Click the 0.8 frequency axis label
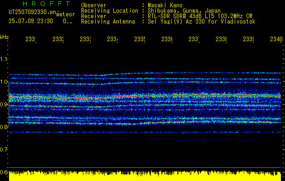The height and width of the screenshot is (181, 285). tap(4, 127)
